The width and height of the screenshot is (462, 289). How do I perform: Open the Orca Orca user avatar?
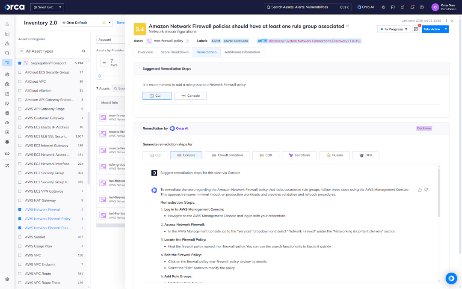[435, 7]
